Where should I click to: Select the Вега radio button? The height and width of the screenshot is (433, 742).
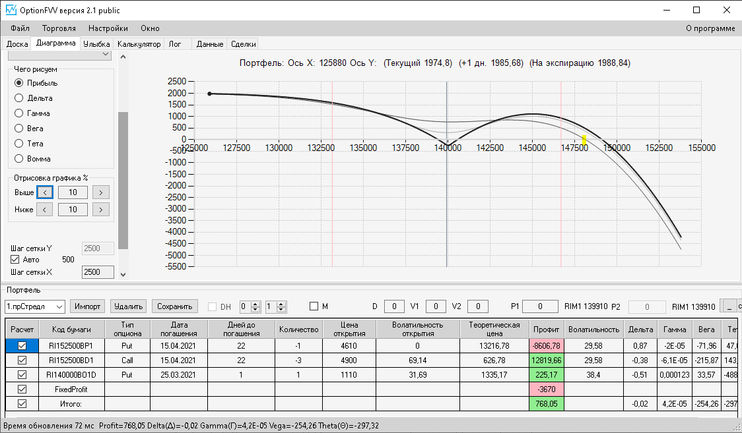pyautogui.click(x=19, y=128)
